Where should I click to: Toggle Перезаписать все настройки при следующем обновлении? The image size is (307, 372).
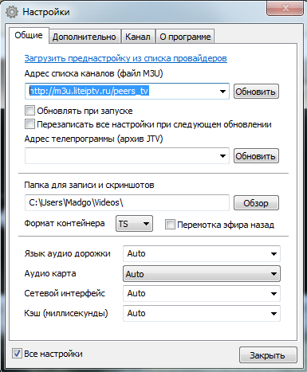tap(30, 124)
